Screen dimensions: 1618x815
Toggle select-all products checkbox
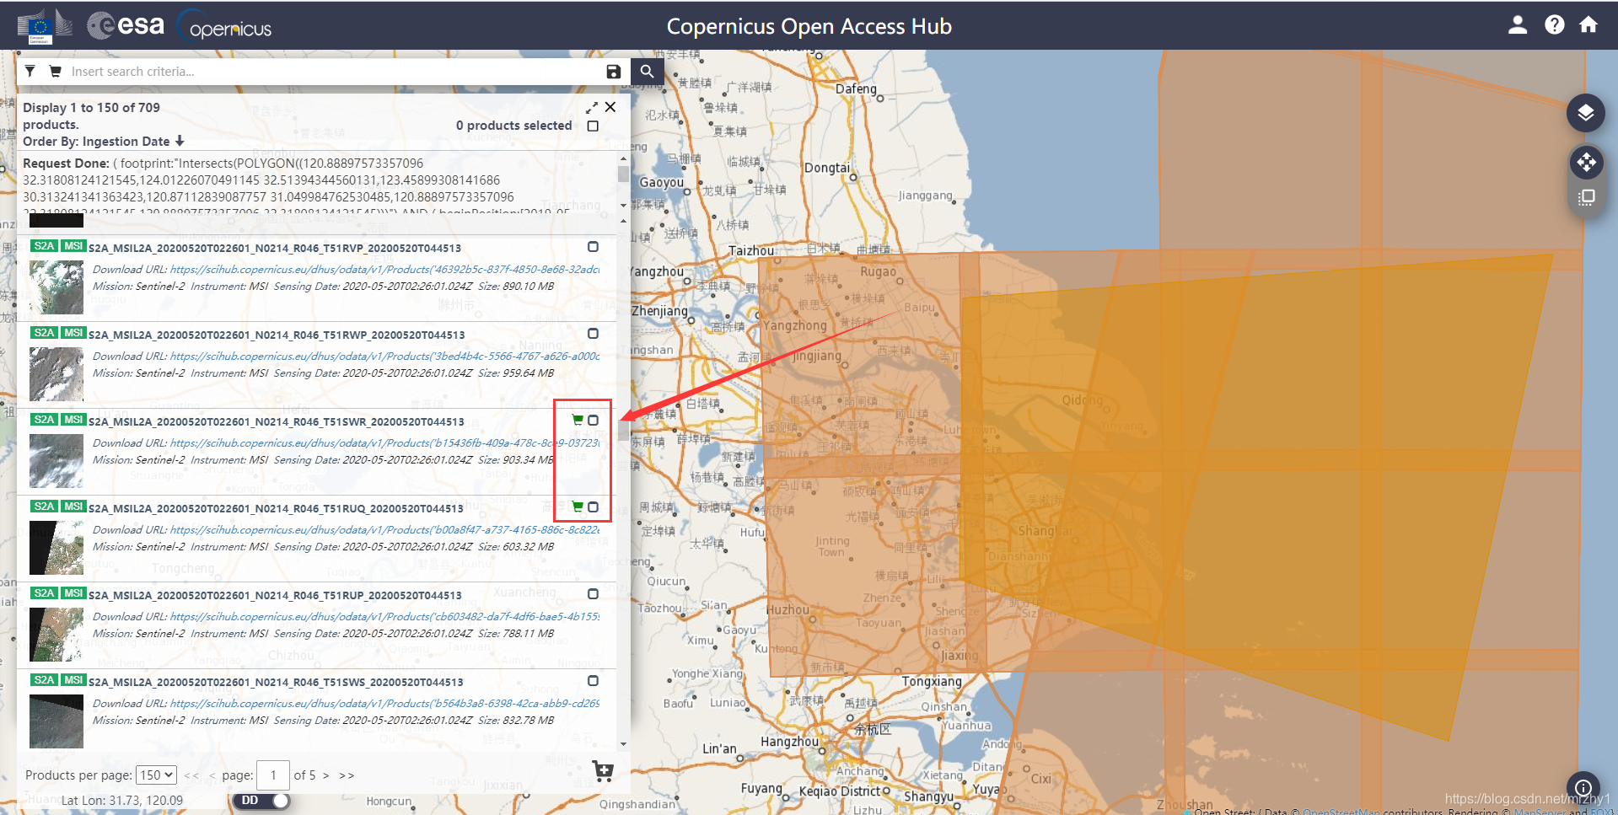tap(593, 126)
